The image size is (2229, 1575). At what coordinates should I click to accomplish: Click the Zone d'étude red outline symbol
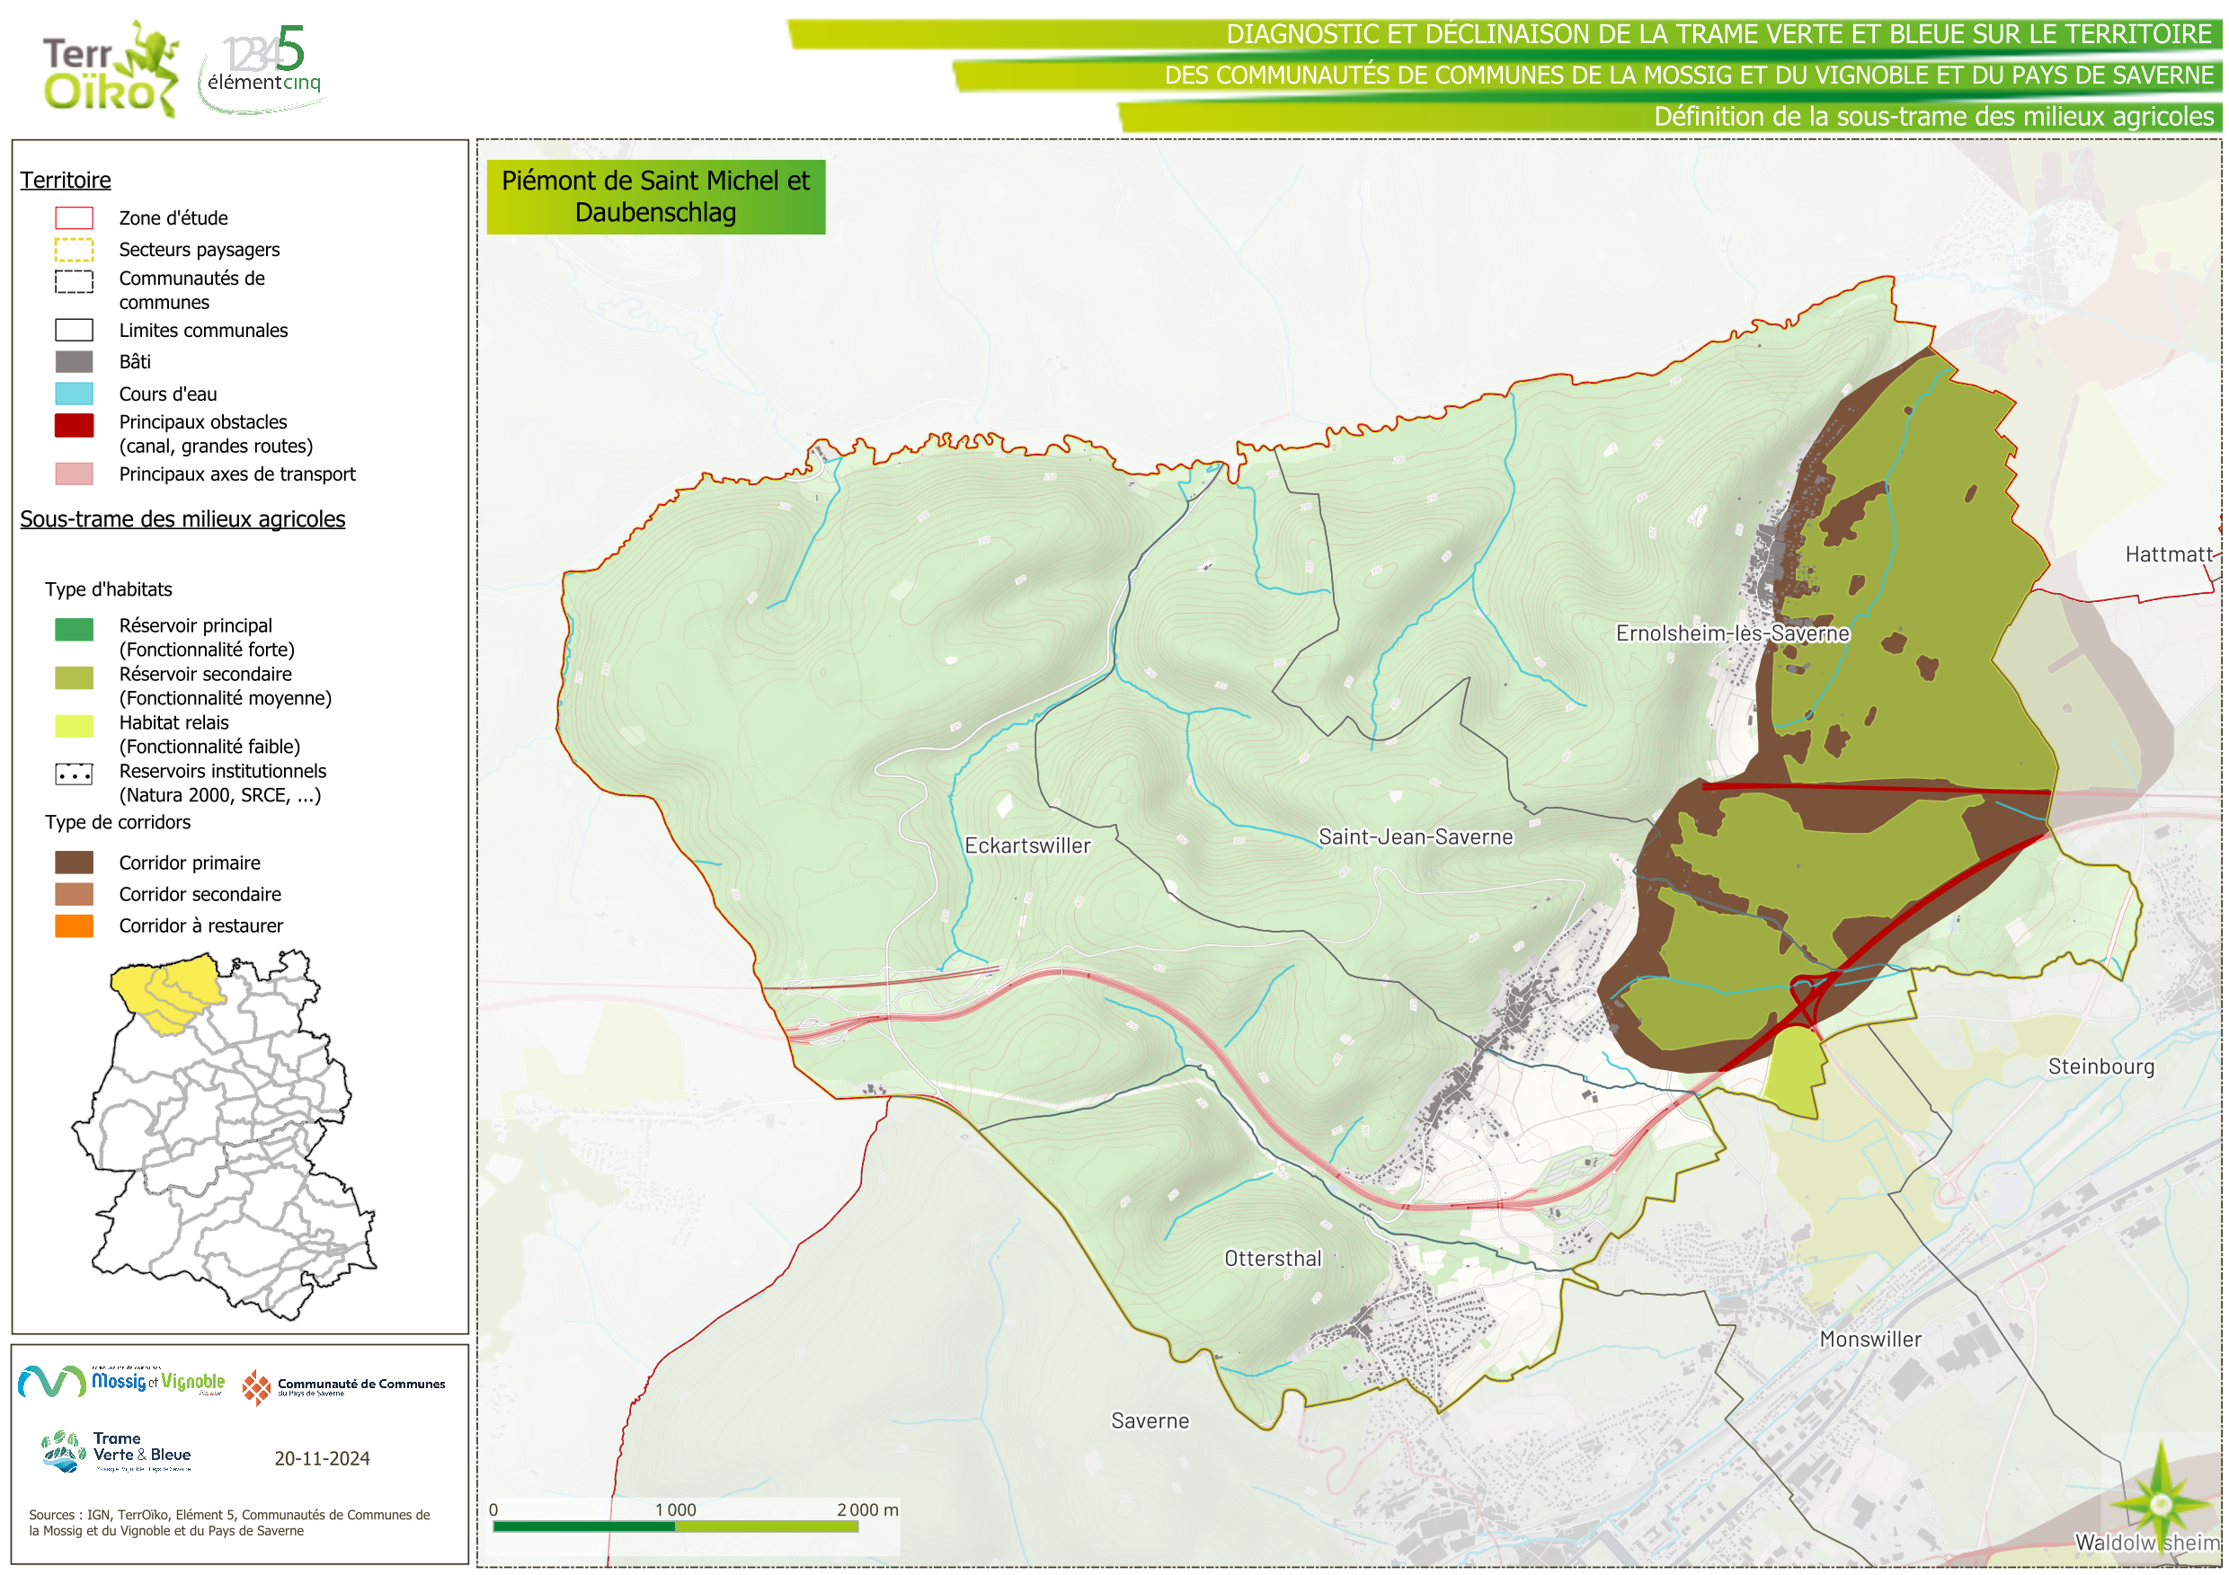(74, 217)
